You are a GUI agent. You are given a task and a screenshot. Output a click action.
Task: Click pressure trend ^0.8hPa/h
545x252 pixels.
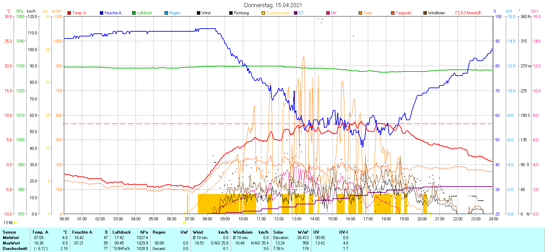point(121,249)
